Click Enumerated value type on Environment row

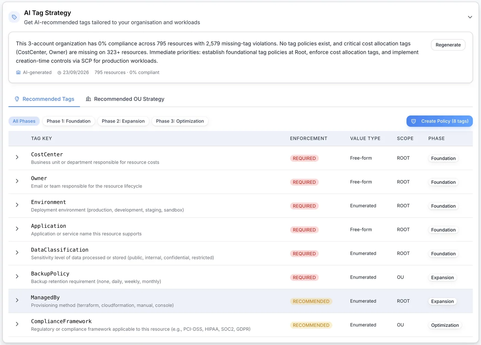click(363, 206)
